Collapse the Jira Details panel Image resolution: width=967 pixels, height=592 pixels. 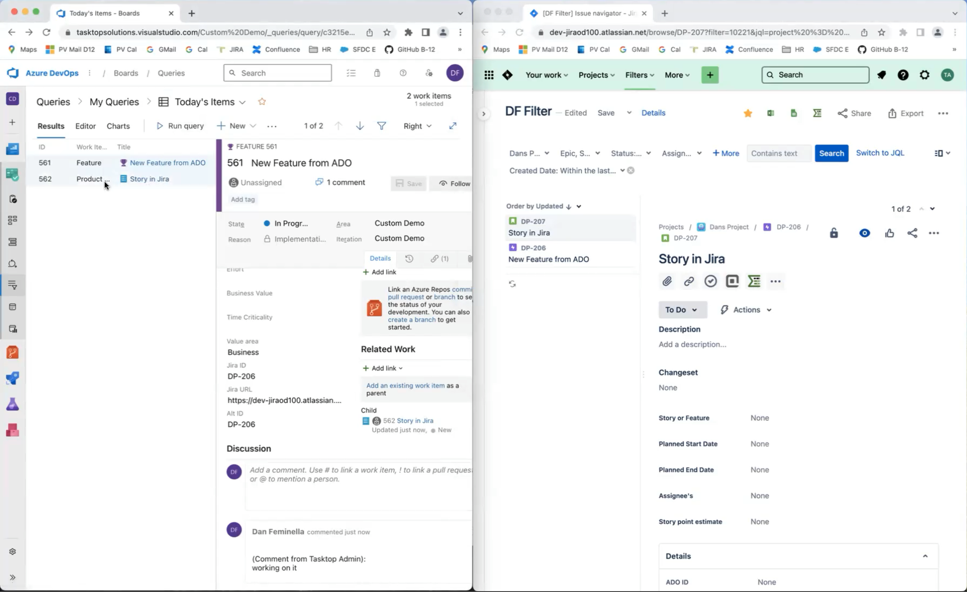click(x=925, y=556)
